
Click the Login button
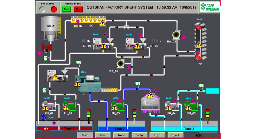pyautogui.click(x=157, y=135)
